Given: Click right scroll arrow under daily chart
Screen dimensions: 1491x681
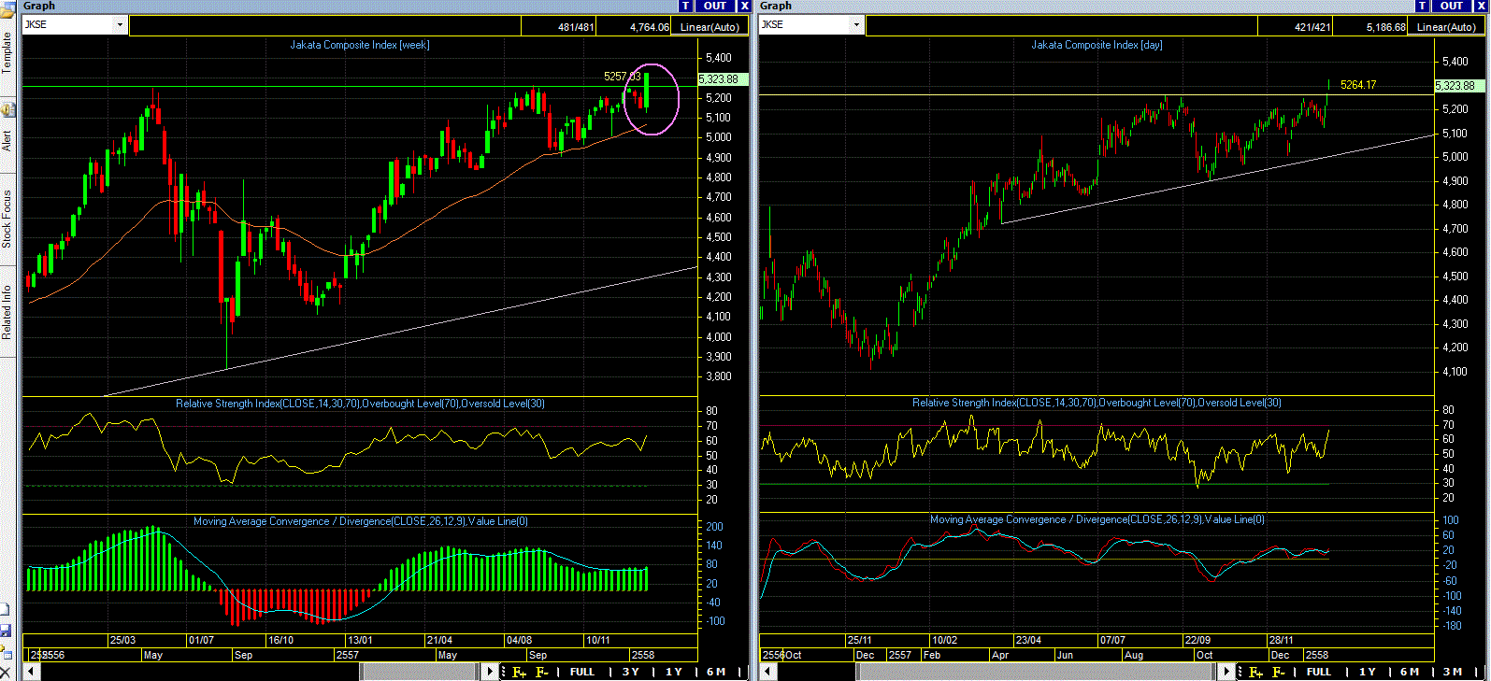Looking at the screenshot, I should pos(1227,672).
